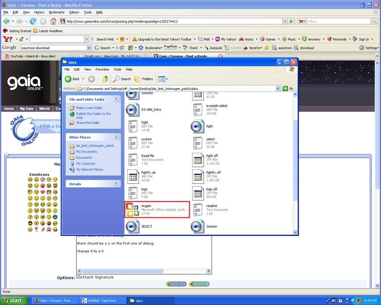Click the heart emoticon
Screen dimensions: 381x305
(x=42, y=192)
